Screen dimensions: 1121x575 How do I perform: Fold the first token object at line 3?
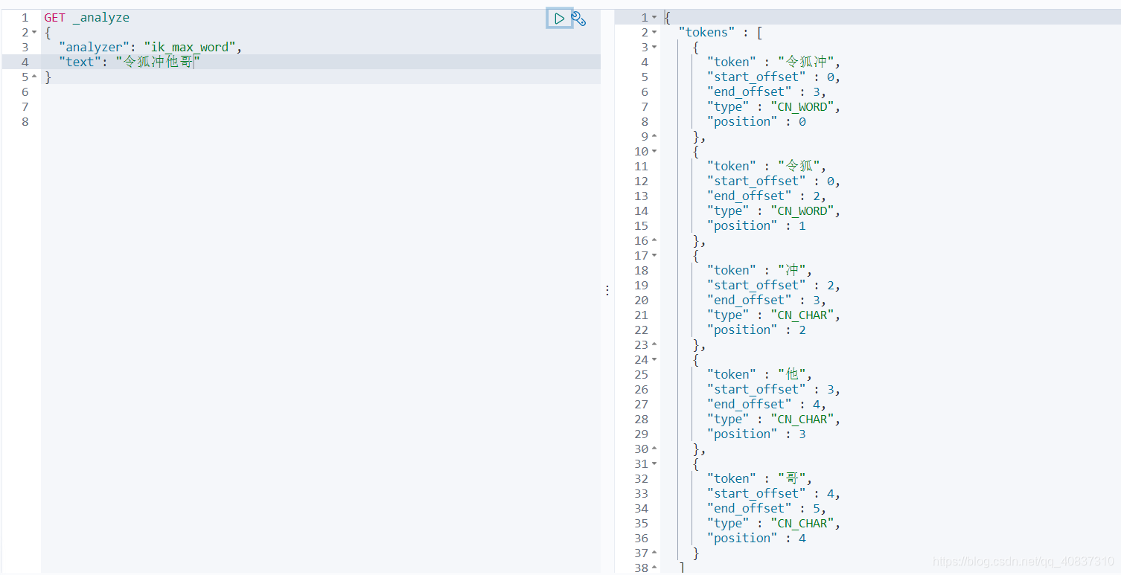tap(654, 48)
